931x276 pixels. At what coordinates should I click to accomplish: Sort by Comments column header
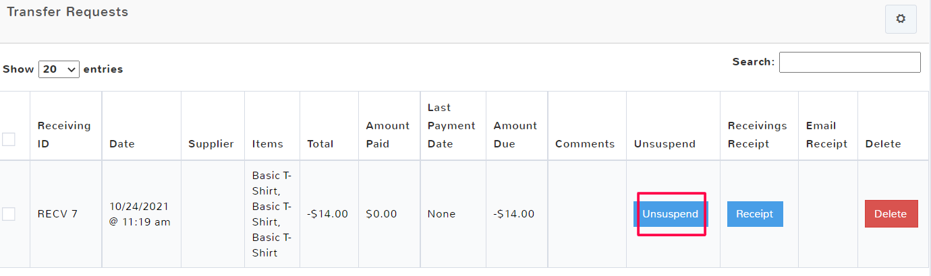[585, 143]
